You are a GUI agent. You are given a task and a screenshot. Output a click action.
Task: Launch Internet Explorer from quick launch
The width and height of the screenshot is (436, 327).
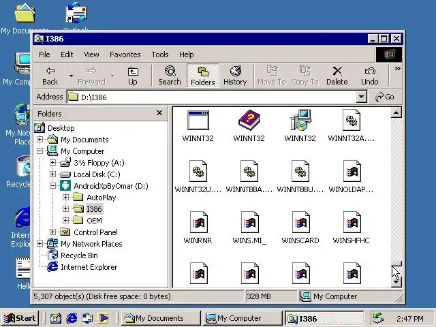coord(72,318)
